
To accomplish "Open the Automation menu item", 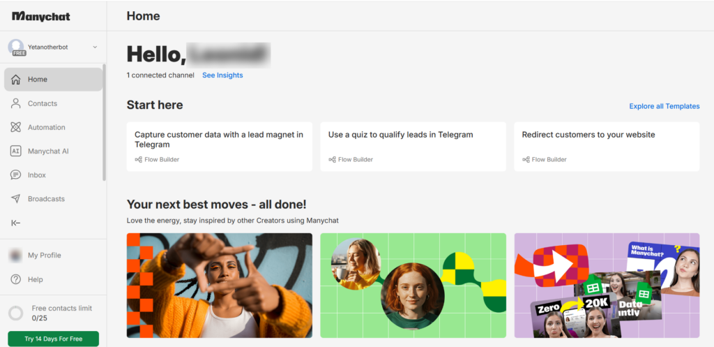I will pos(53,127).
